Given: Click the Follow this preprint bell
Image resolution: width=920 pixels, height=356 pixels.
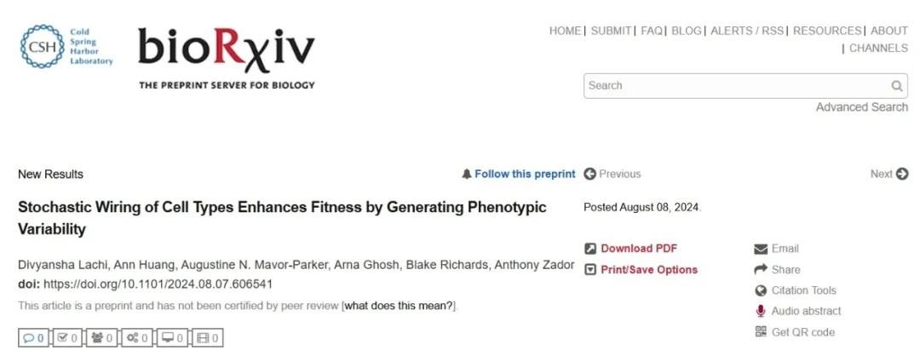Looking at the screenshot, I should point(467,174).
